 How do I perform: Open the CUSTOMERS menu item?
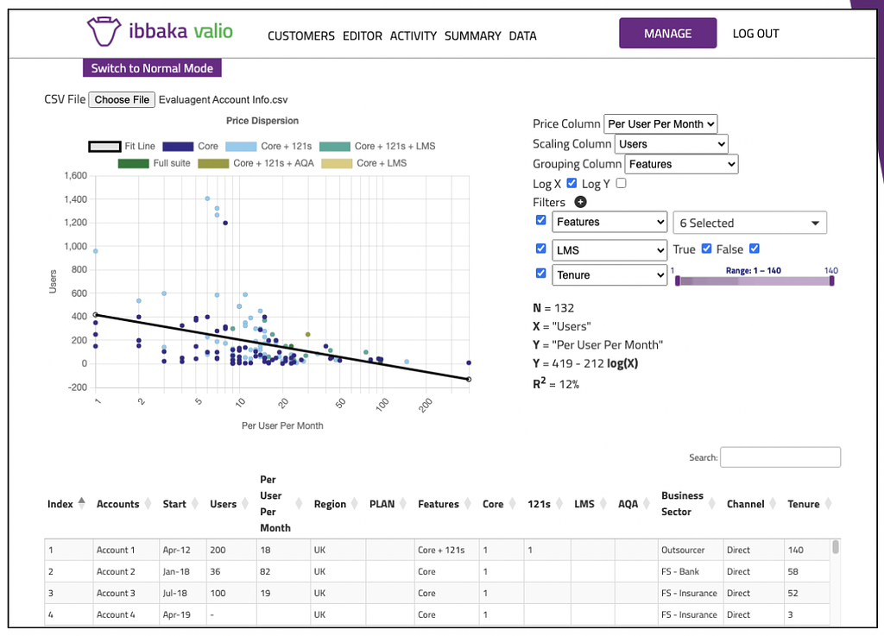(301, 35)
